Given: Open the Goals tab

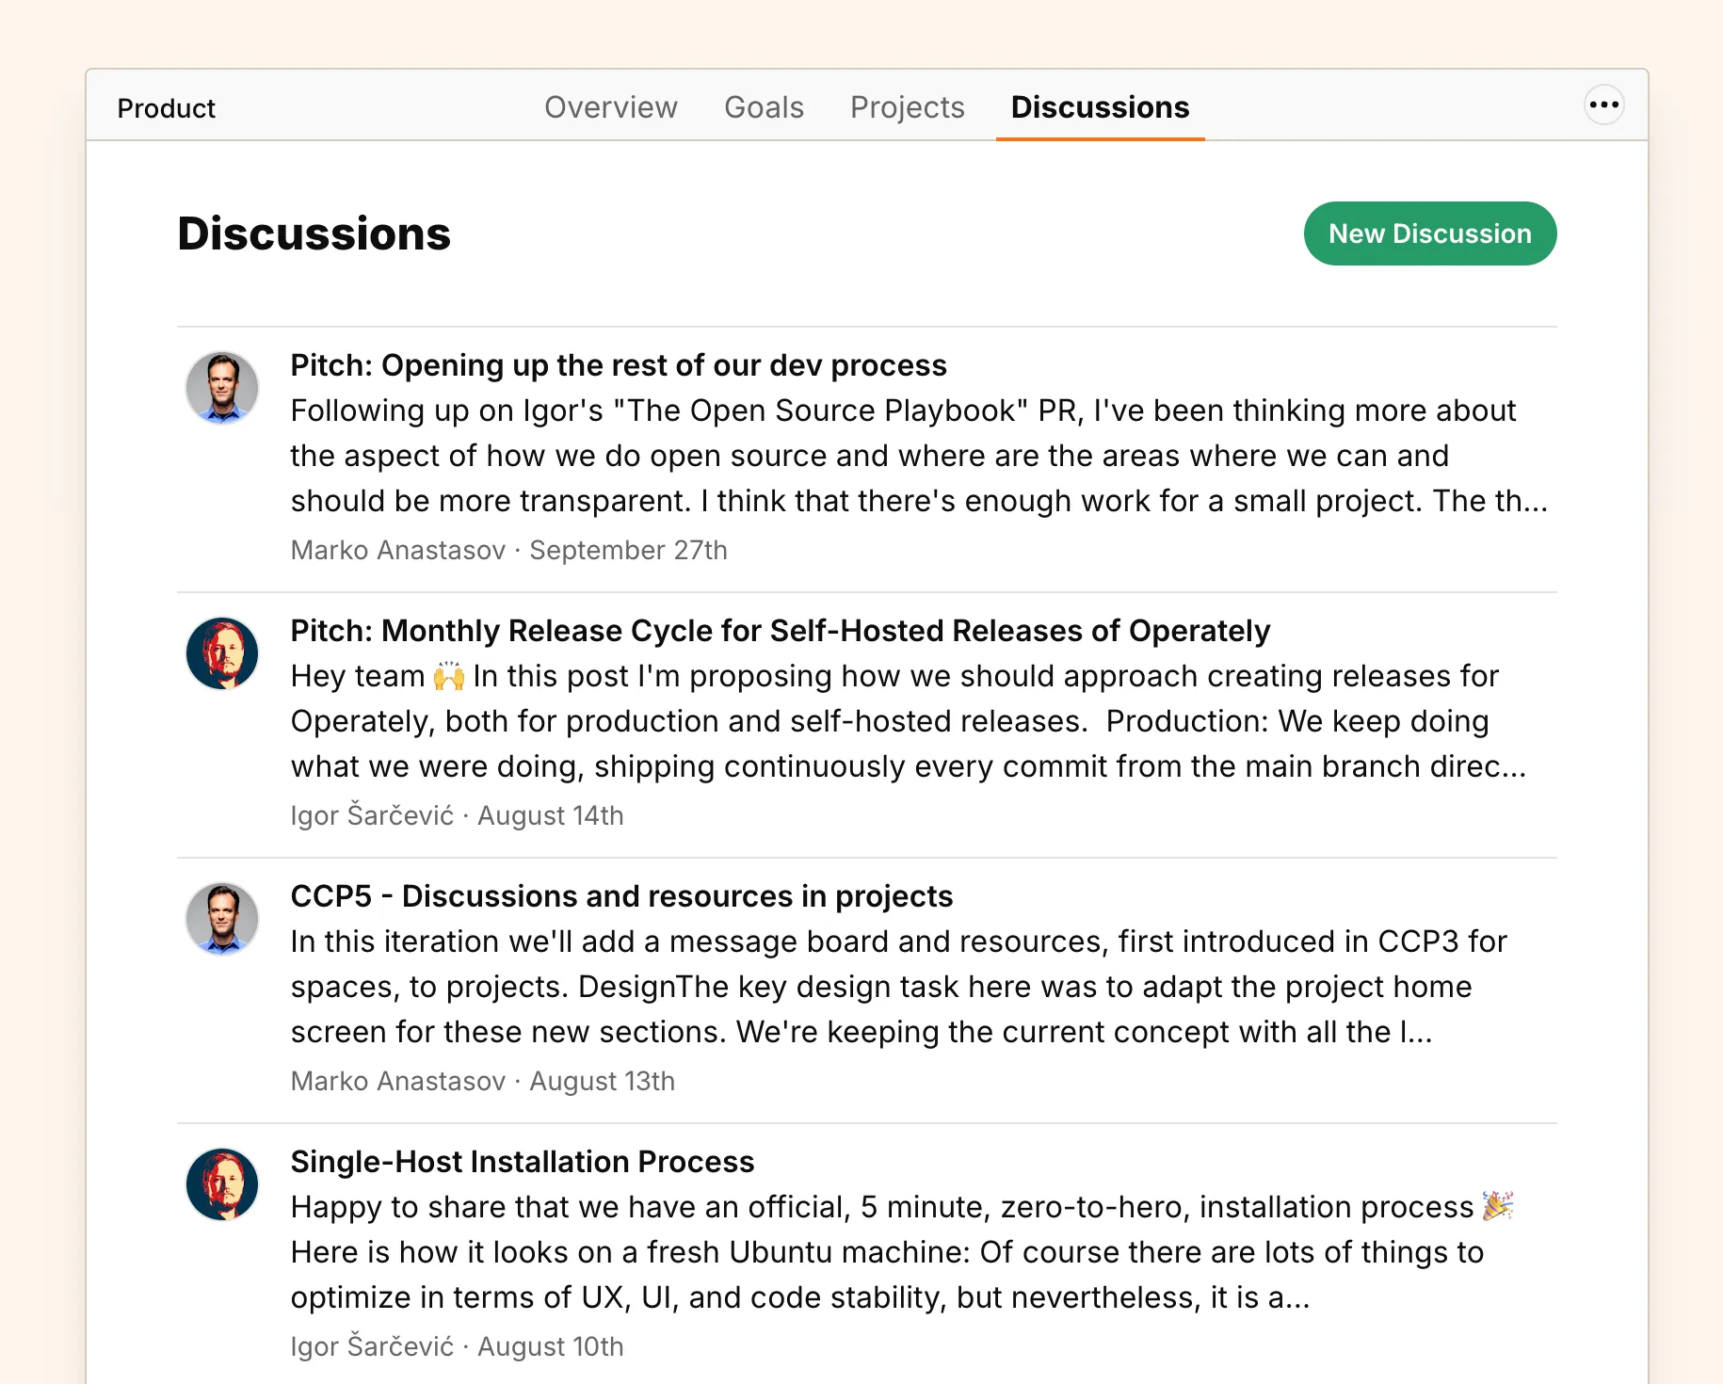Looking at the screenshot, I should click(x=764, y=107).
